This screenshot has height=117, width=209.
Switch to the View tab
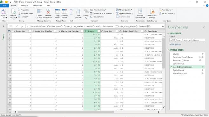(x=48, y=6)
